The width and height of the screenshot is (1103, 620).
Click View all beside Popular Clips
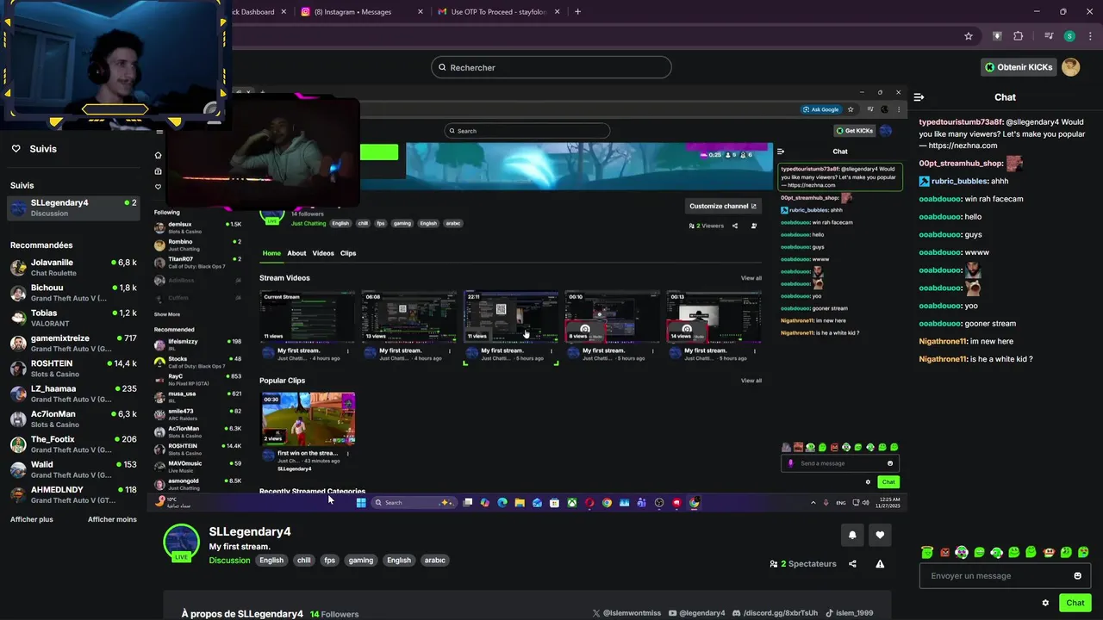click(751, 381)
